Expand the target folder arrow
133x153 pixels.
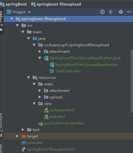click(x=17, y=136)
